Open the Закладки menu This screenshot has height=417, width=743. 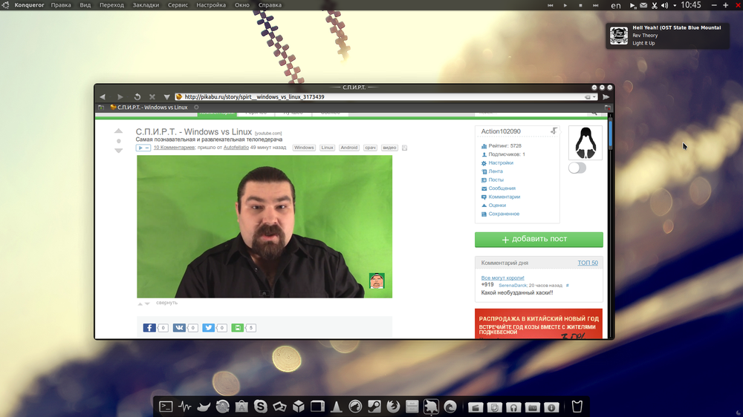click(x=146, y=5)
